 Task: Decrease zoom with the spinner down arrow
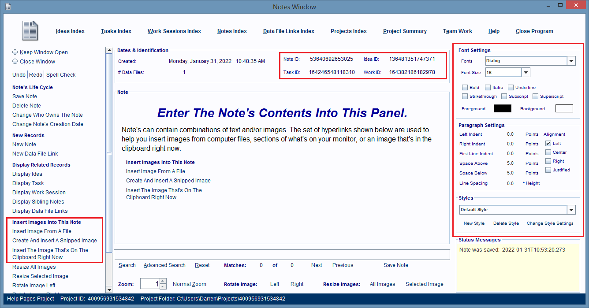pyautogui.click(x=163, y=286)
